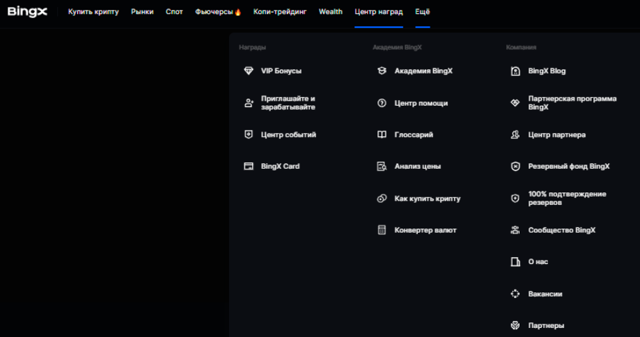Click the handshake icon beside Партнерская программа BingX
The image size is (640, 337).
click(515, 103)
